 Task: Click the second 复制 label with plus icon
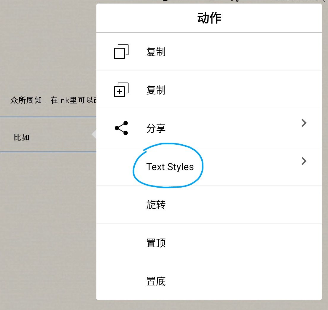pos(156,90)
